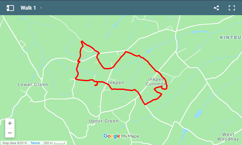Click the Google My Maps logo
The width and height of the screenshot is (242, 145).
click(121, 136)
